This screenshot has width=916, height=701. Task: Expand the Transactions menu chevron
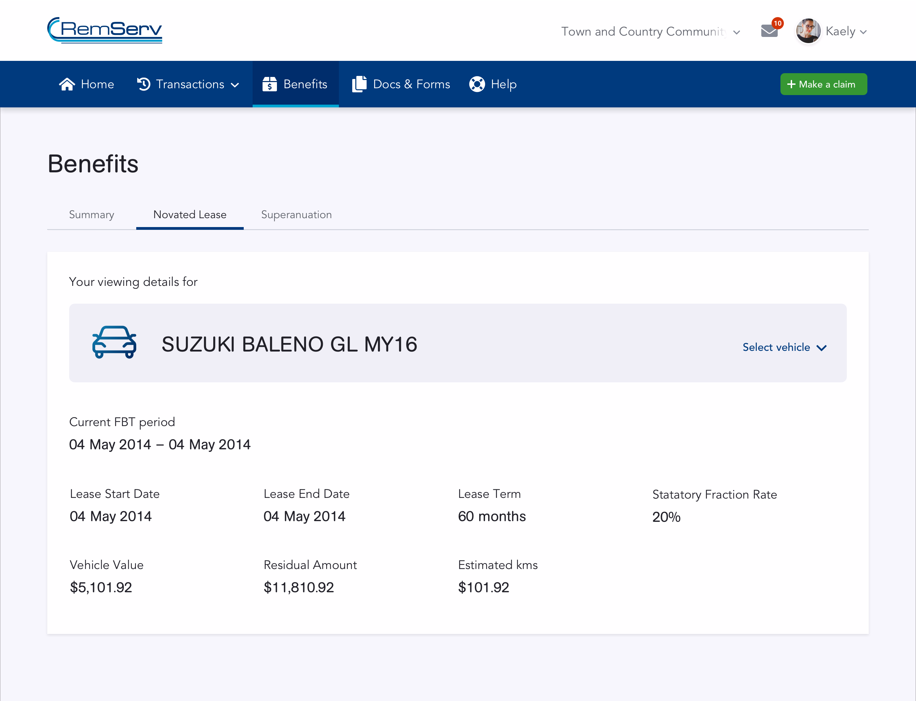(235, 85)
